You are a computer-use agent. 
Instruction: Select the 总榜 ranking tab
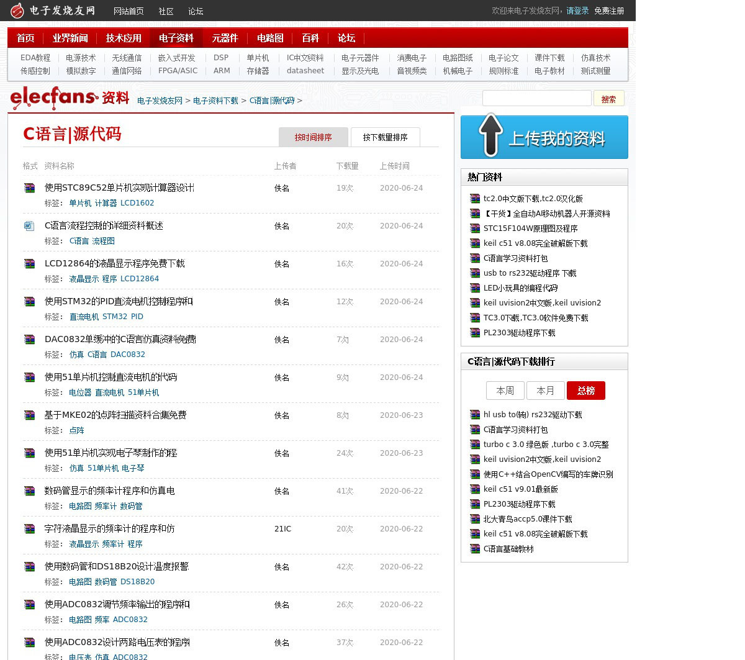point(586,391)
